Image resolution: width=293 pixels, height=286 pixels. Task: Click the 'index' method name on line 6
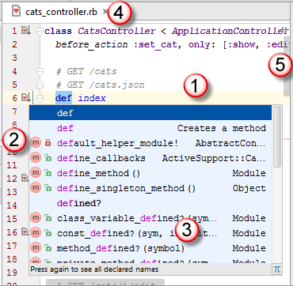92,98
